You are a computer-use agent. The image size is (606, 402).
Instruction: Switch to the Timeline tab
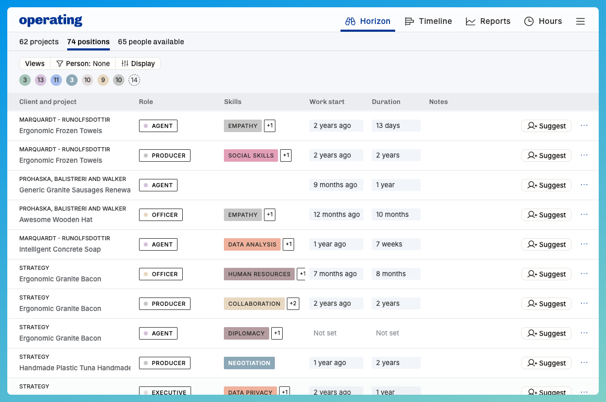[428, 21]
